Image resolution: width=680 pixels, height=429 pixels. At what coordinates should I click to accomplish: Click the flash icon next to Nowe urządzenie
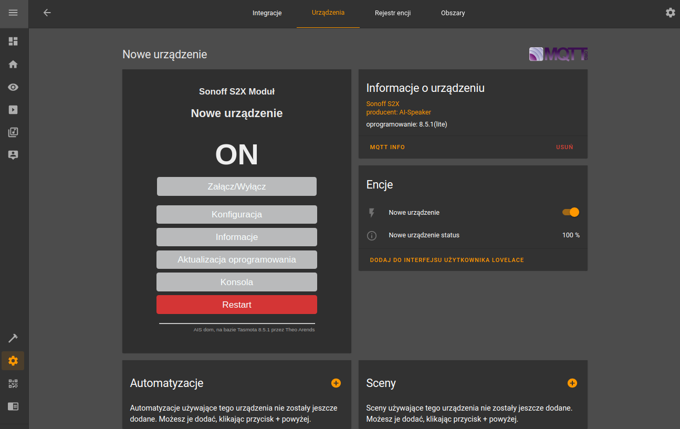point(372,212)
